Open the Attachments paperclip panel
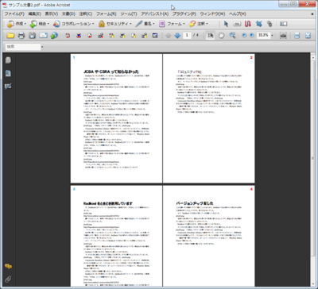 pos(8,279)
